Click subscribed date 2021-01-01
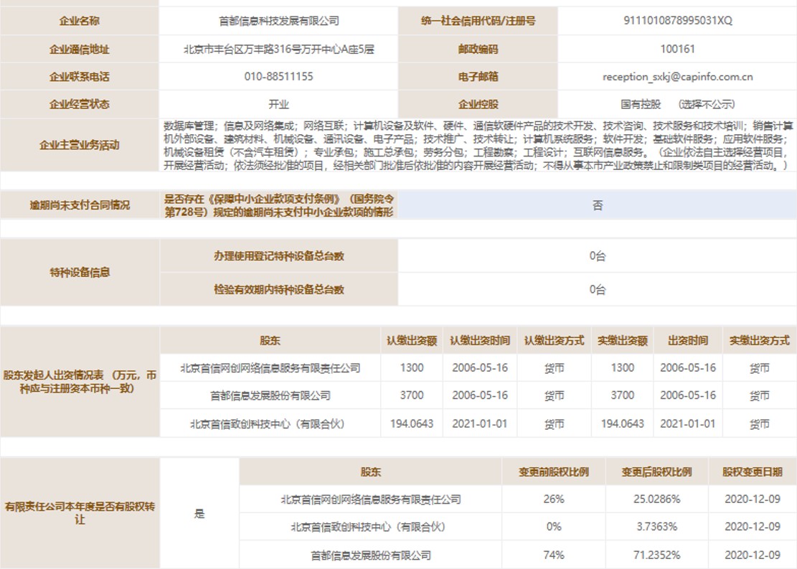The width and height of the screenshot is (797, 569). tap(480, 424)
